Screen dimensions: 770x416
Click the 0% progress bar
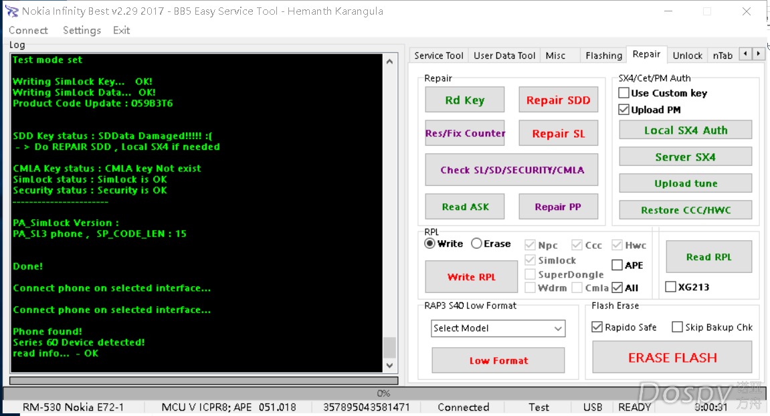point(383,393)
